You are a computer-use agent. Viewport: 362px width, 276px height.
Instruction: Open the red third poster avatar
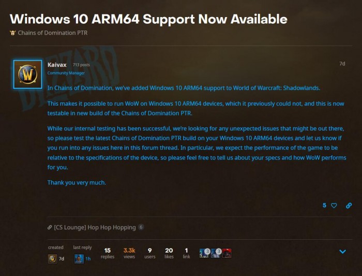[227, 253]
